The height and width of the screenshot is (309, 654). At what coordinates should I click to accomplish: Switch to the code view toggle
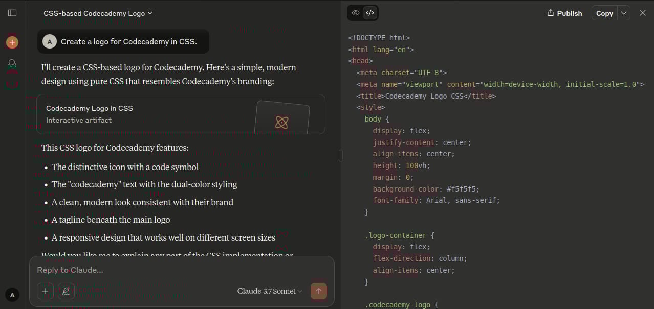370,13
